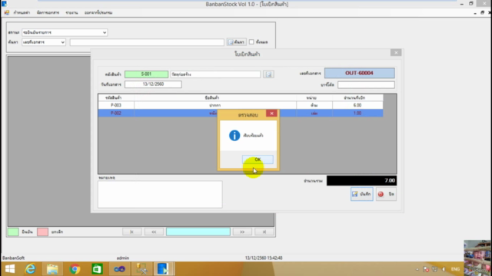The width and height of the screenshot is (492, 276).
Task: Open the ออกจากโปรแกรม menu
Action: click(x=98, y=13)
